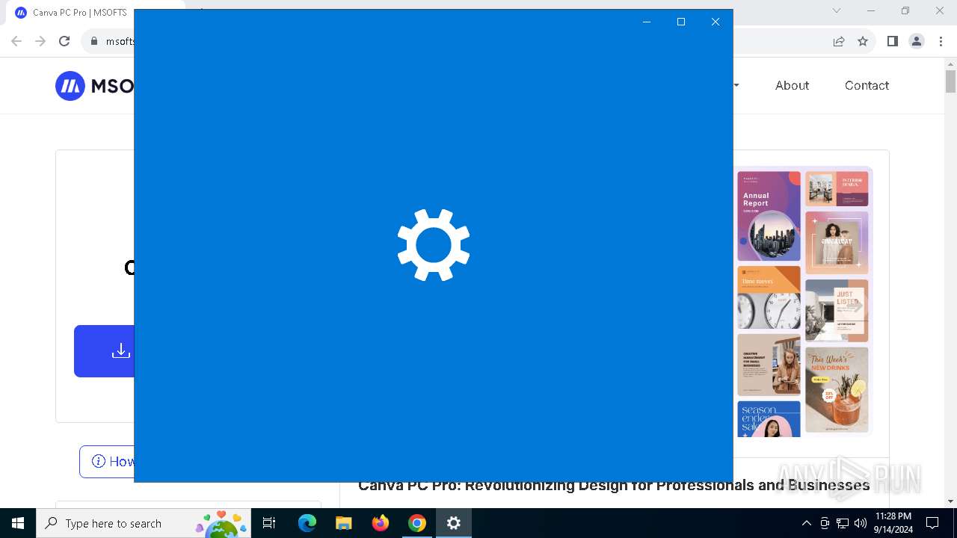This screenshot has width=957, height=538.
Task: Minimize the blue Settings window
Action: point(647,22)
